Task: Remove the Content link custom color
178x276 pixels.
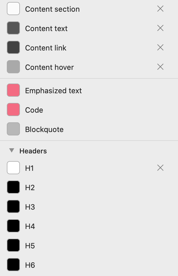Action: point(160,47)
